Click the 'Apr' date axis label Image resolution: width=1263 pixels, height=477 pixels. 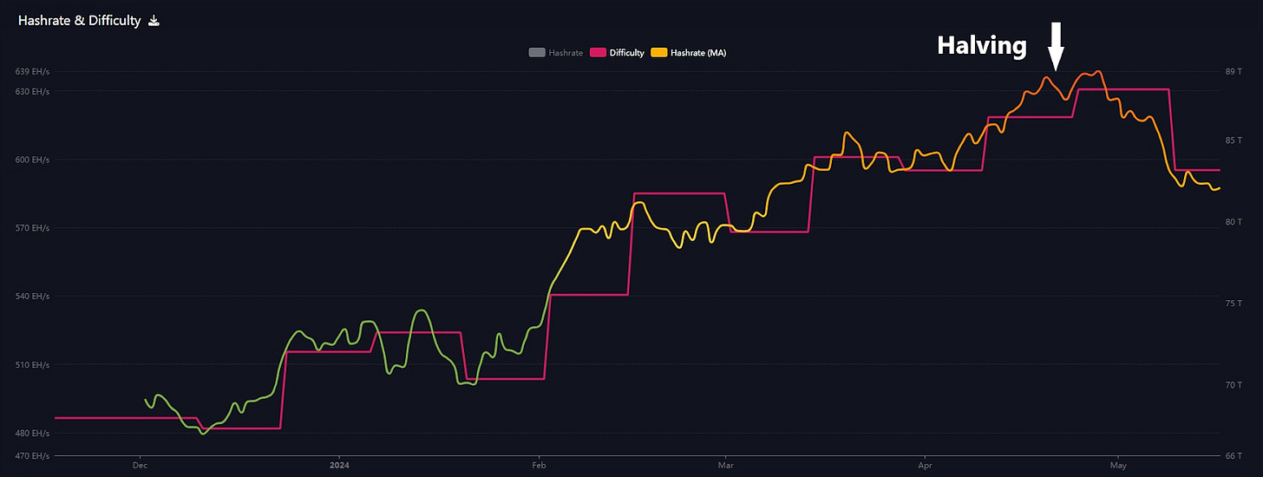925,464
